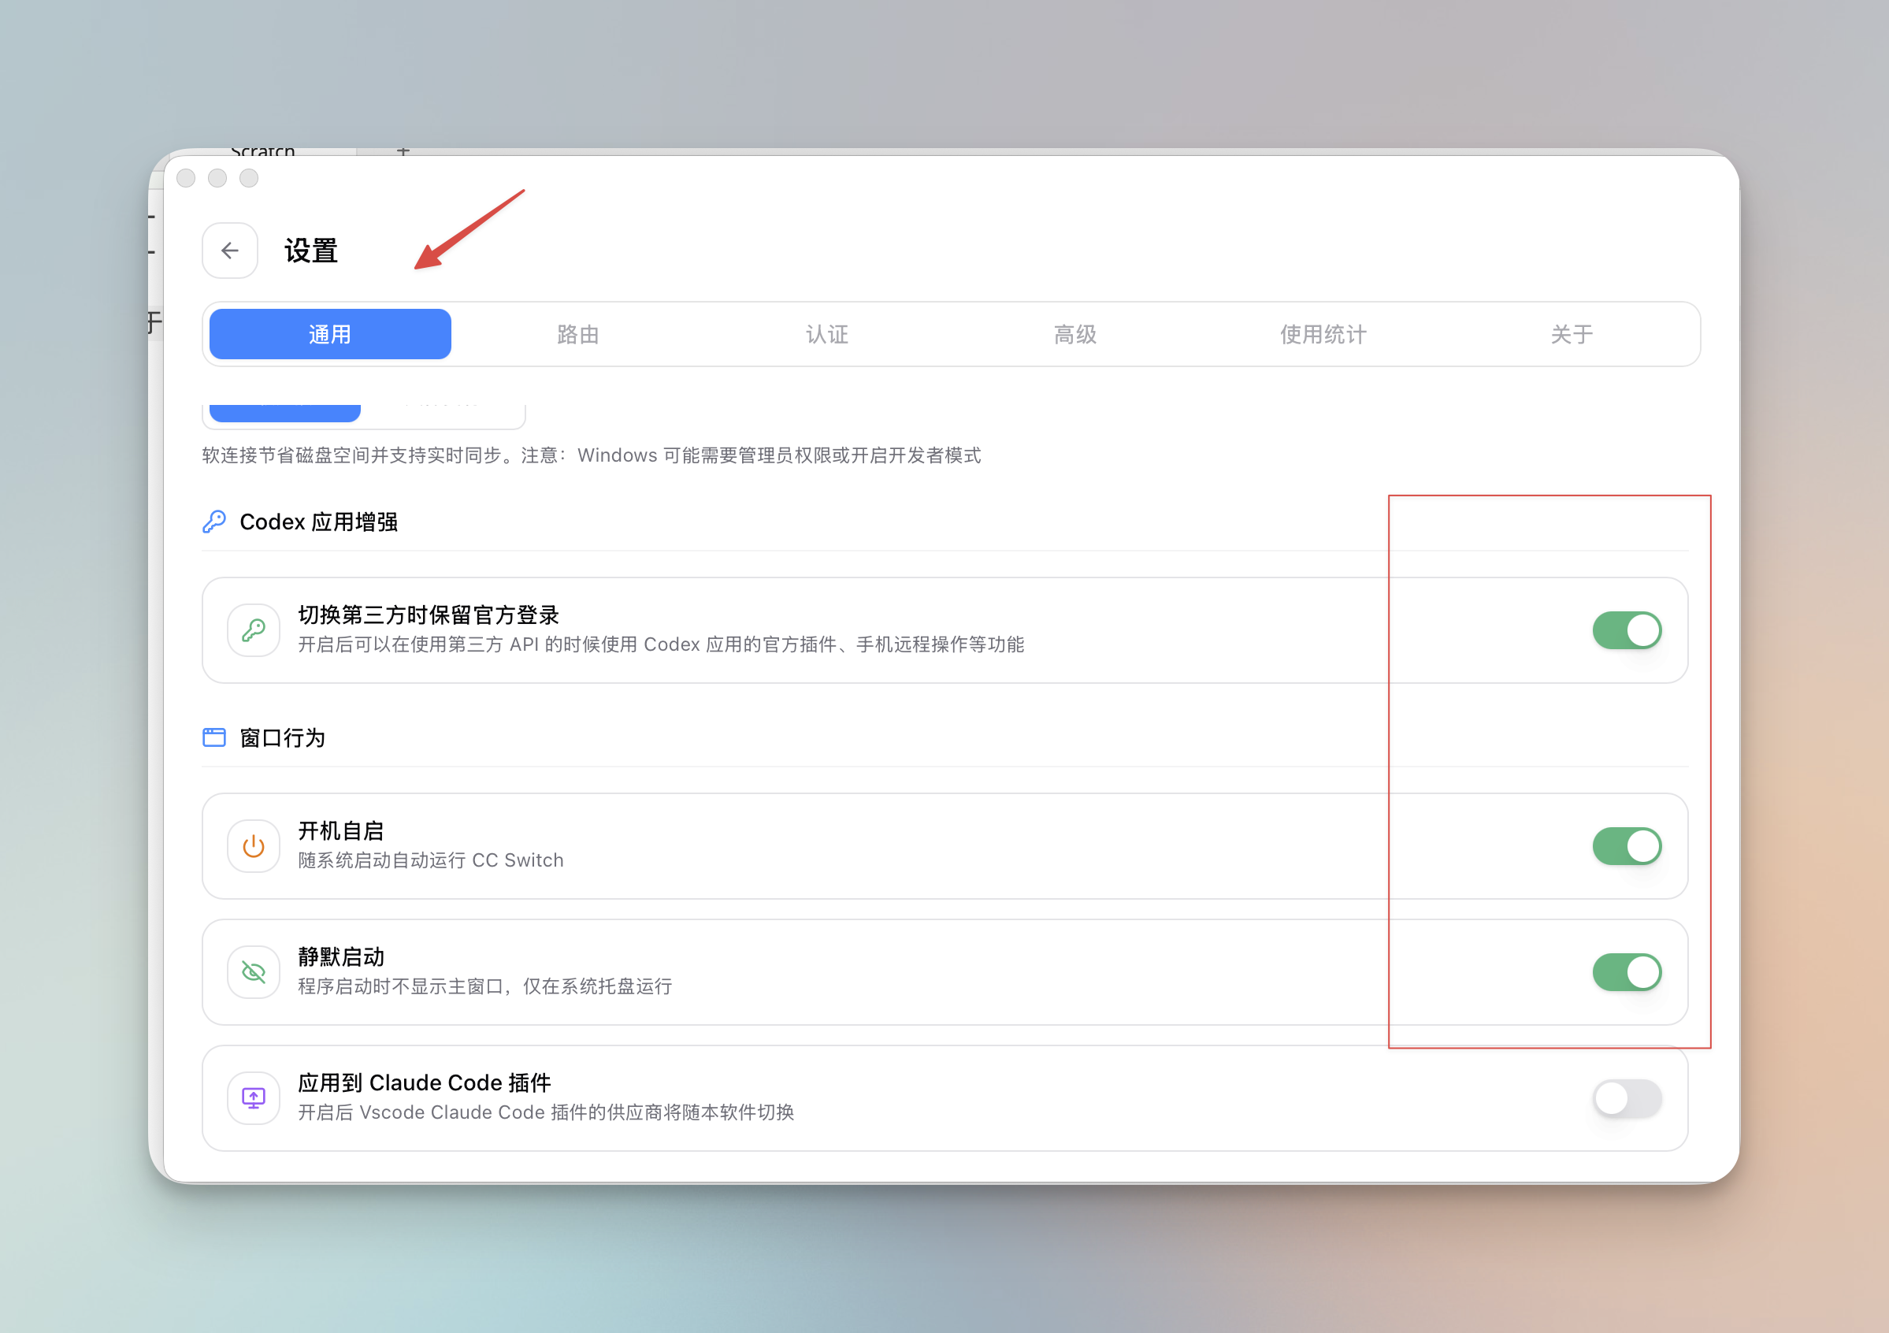Viewport: 1889px width, 1333px height.
Task: Click the green key icon in the 保留官方登录 row
Action: [254, 630]
